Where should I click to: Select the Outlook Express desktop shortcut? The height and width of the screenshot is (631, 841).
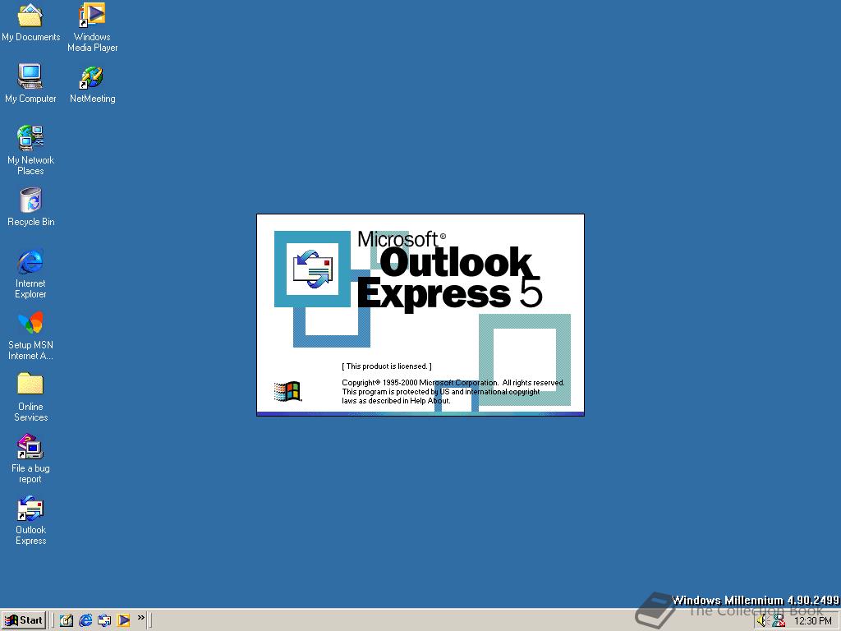30,520
